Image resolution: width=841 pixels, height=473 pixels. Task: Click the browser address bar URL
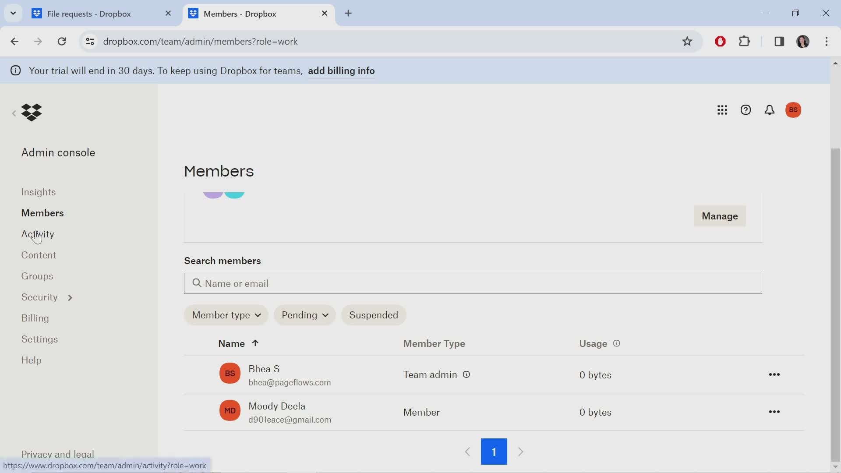click(200, 42)
